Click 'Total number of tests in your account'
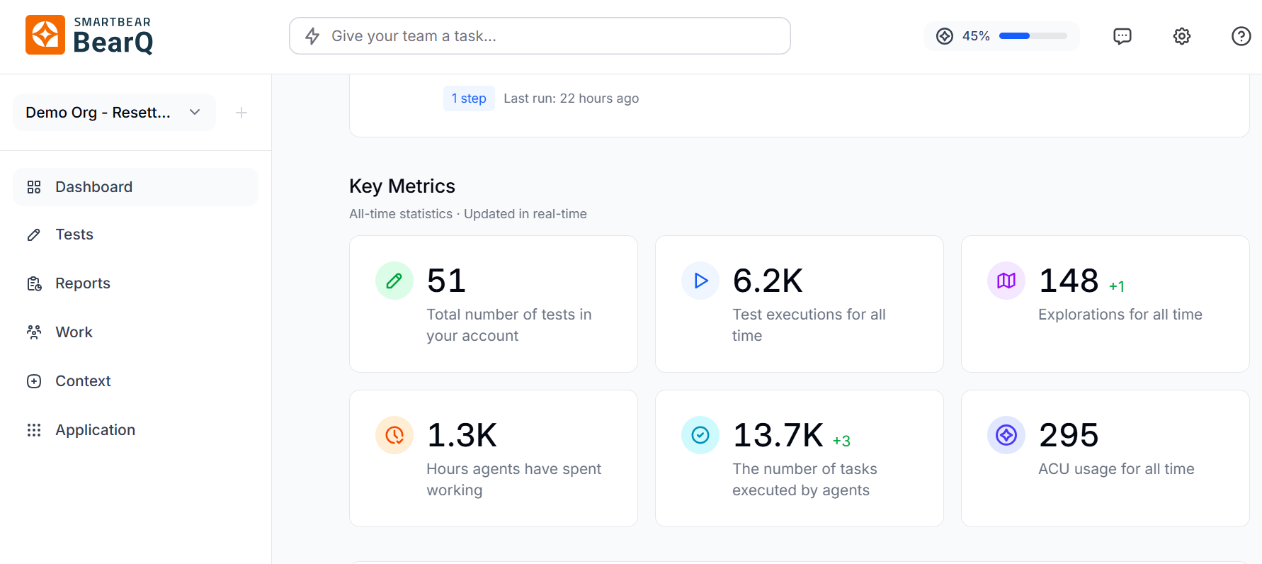The image size is (1262, 564). pos(509,325)
